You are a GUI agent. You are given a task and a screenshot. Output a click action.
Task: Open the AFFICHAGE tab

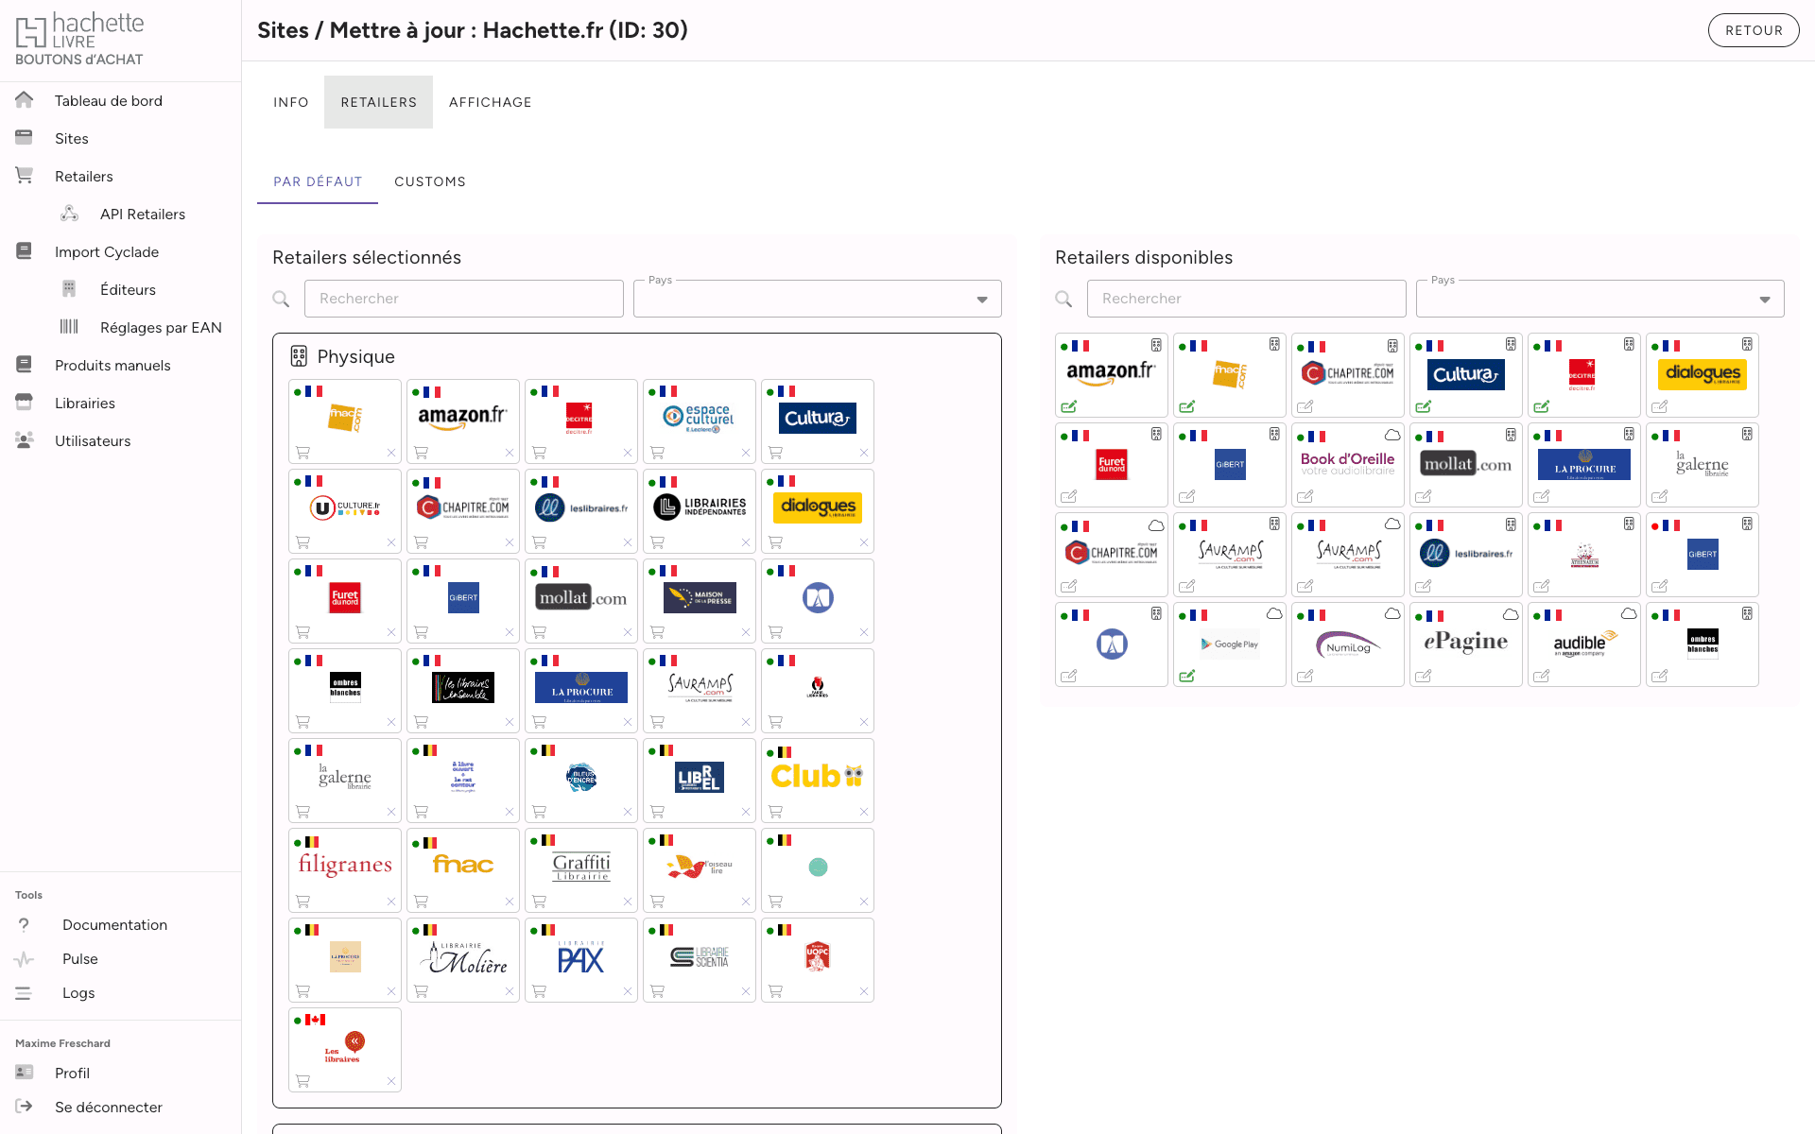(x=491, y=102)
